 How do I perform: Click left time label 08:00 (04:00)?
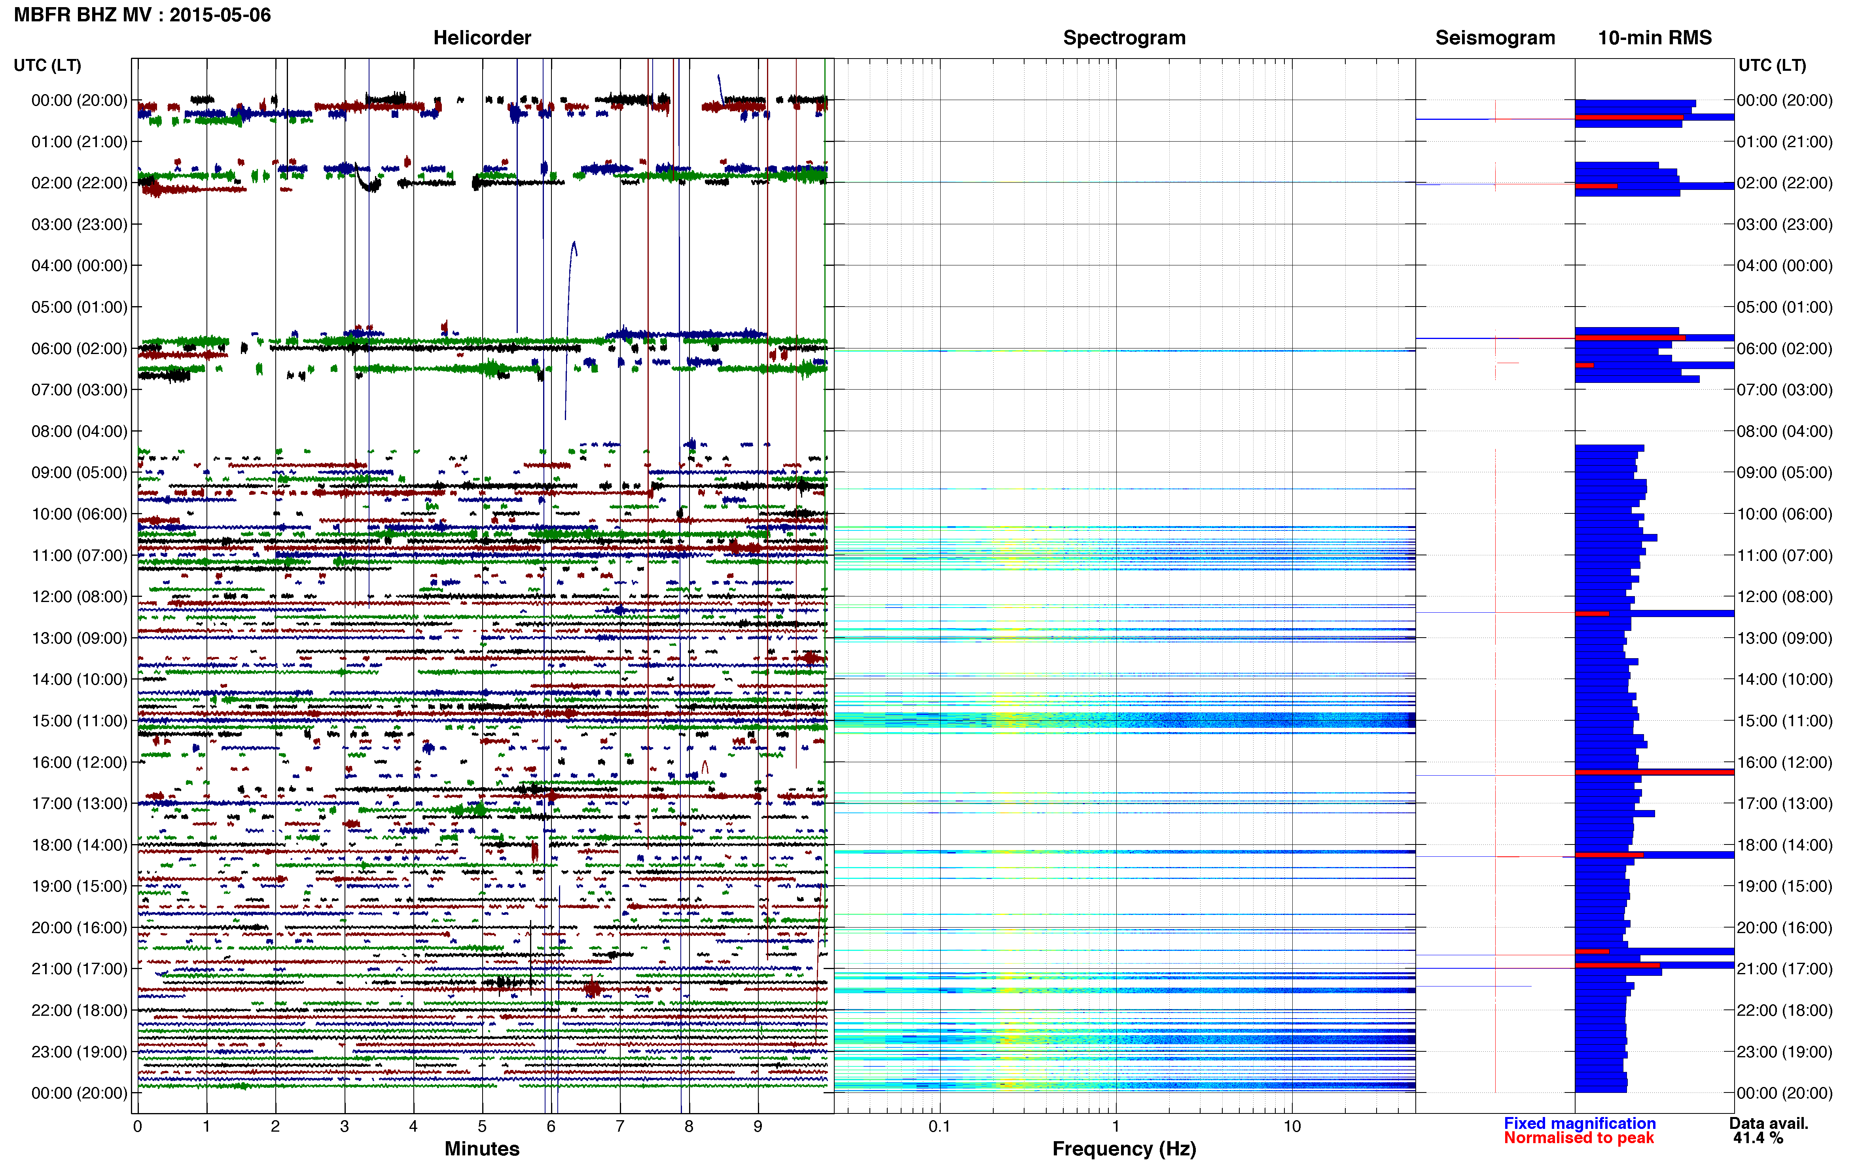(79, 431)
